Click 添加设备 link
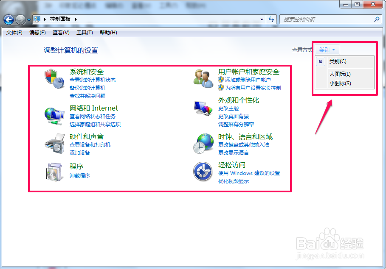Viewport: 386px width, 269px height. tap(80, 153)
